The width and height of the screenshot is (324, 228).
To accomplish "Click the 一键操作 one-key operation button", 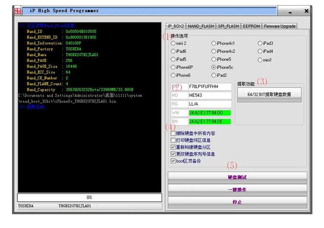I will (237, 190).
